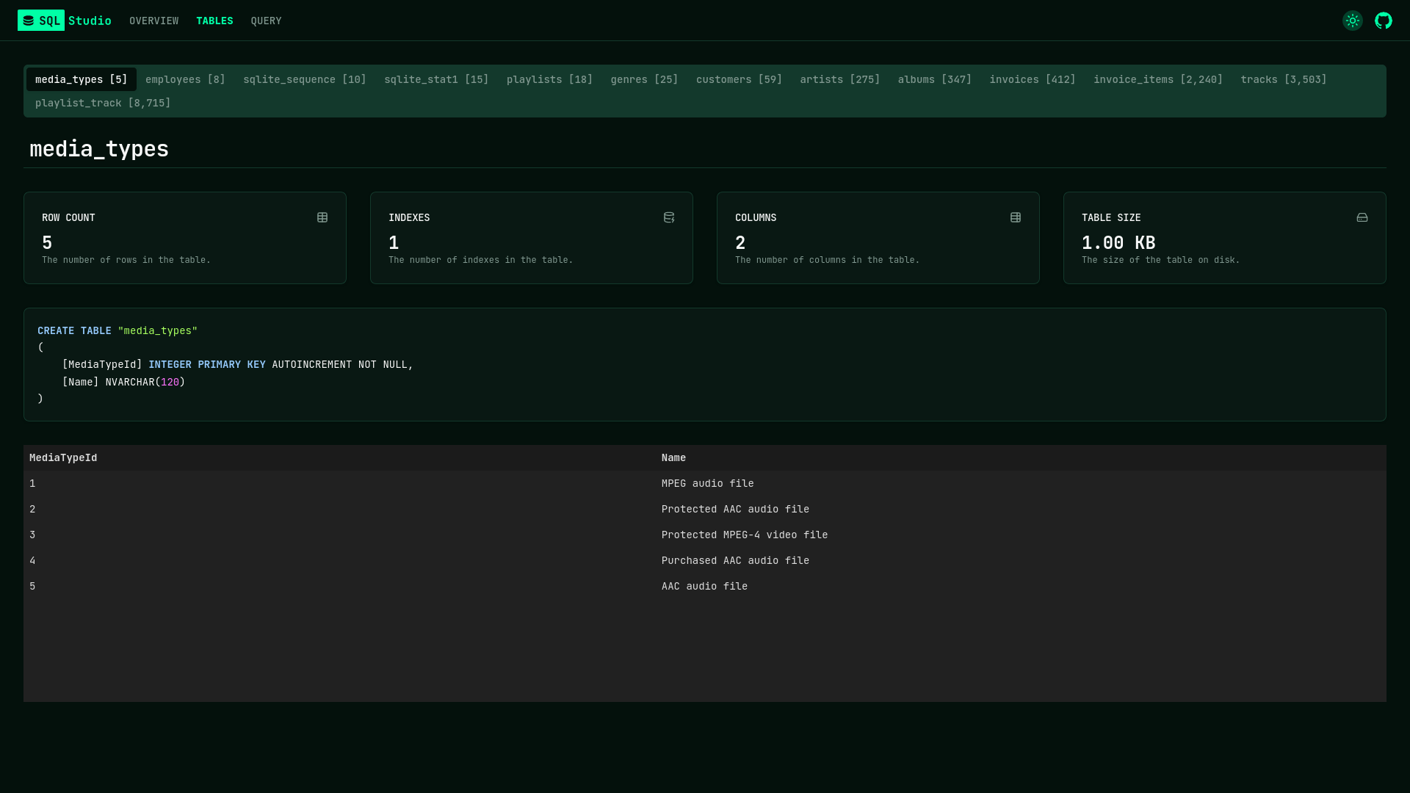Click the MediaTypeId column header

pyautogui.click(x=63, y=457)
